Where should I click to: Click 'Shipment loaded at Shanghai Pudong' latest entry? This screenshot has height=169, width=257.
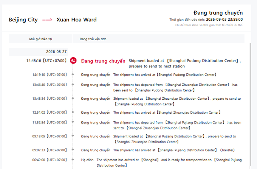tap(185, 63)
